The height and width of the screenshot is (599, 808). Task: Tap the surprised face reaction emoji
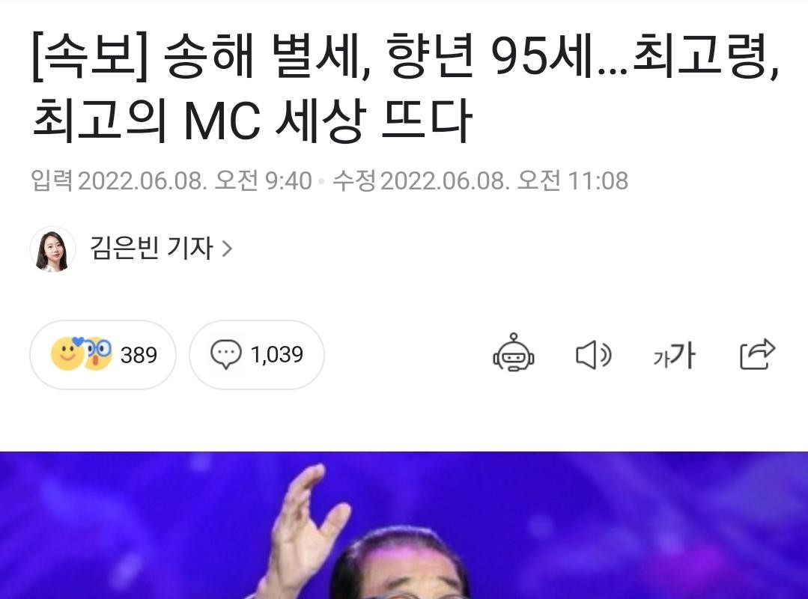click(98, 354)
